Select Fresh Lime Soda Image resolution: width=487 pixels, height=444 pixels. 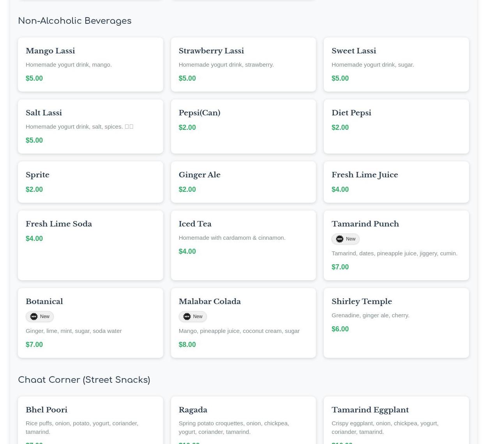(59, 224)
